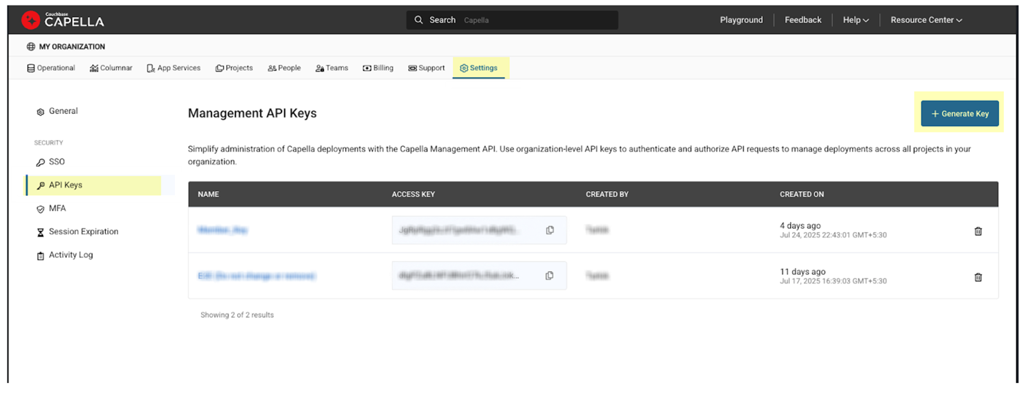This screenshot has height=400, width=1025.
Task: Click into the Capella search field
Action: 533,20
